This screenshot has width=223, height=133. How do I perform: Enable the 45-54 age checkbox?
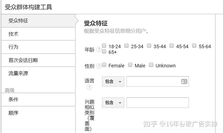pos(172,45)
